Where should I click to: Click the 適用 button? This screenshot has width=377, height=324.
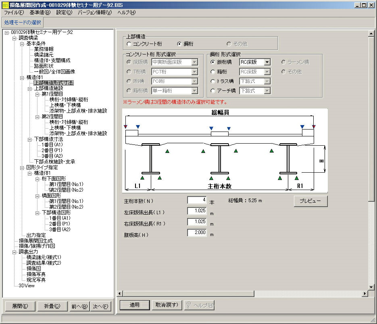[x=135, y=305]
